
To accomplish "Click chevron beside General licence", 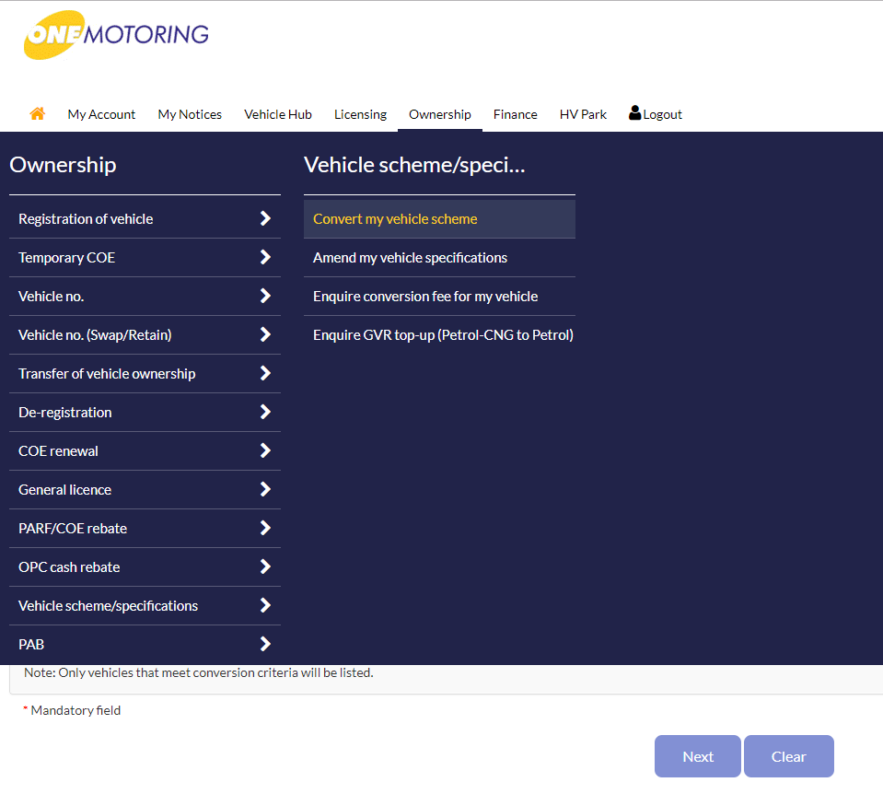I will click(x=265, y=489).
